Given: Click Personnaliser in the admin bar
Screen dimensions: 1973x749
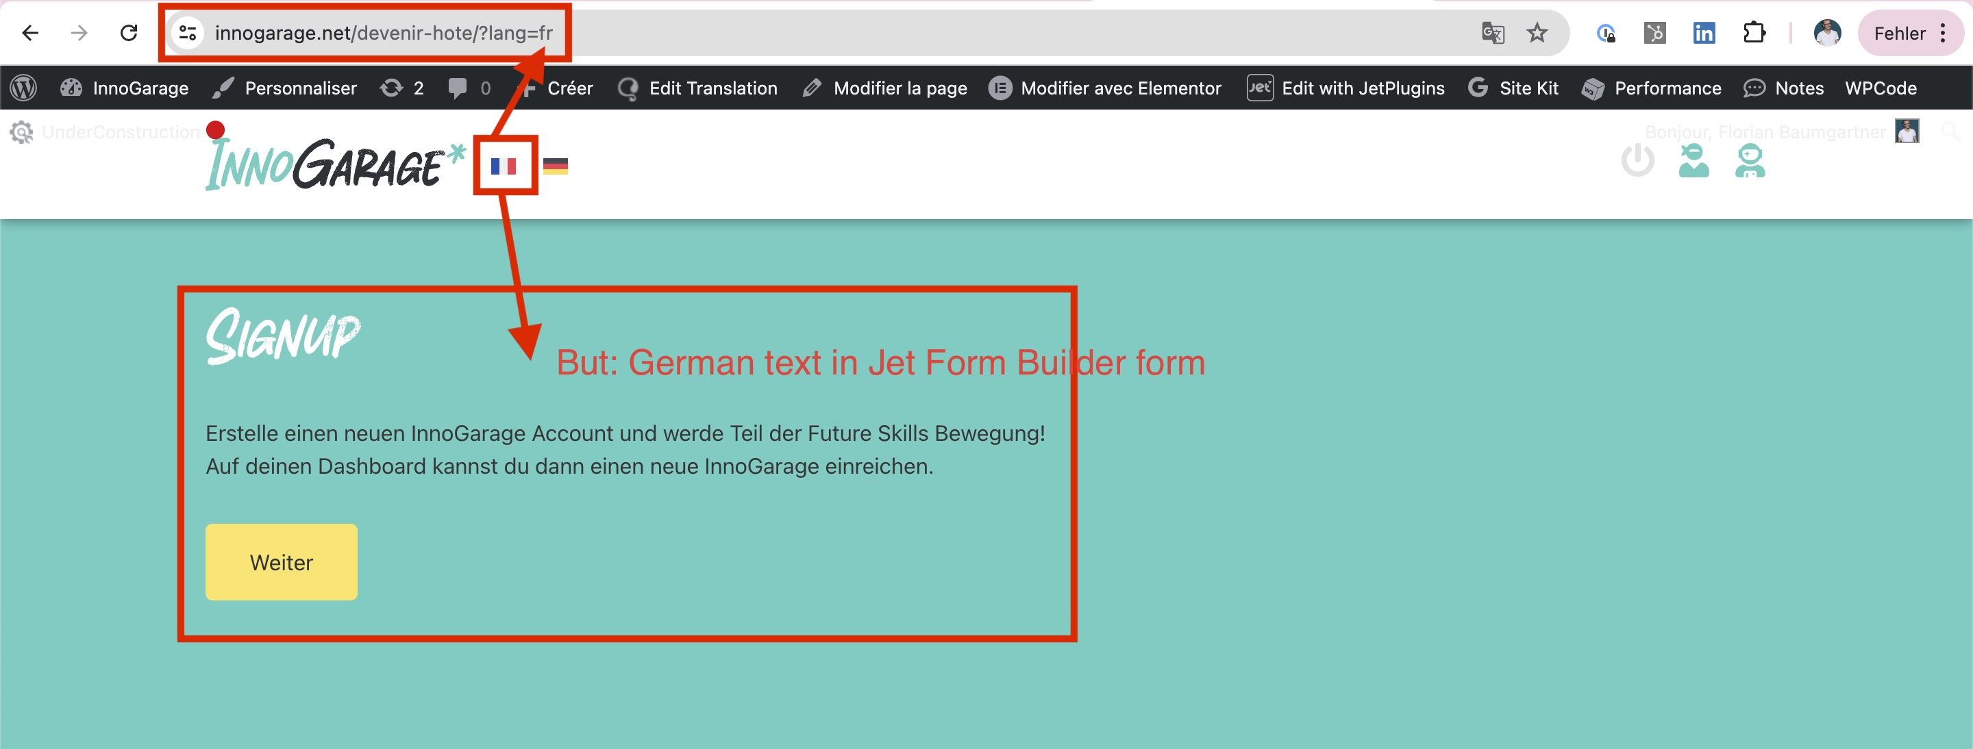Looking at the screenshot, I should 284,88.
